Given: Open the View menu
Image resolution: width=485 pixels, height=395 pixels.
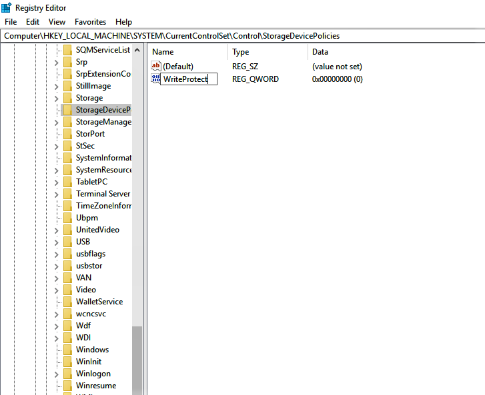Looking at the screenshot, I should 57,22.
